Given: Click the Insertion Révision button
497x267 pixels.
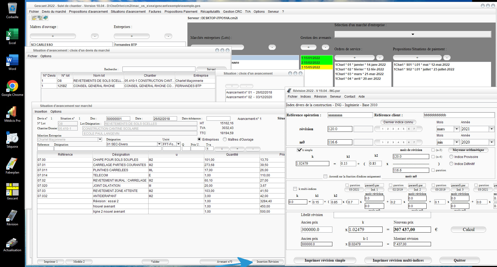Looking at the screenshot, I should pyautogui.click(x=268, y=262).
